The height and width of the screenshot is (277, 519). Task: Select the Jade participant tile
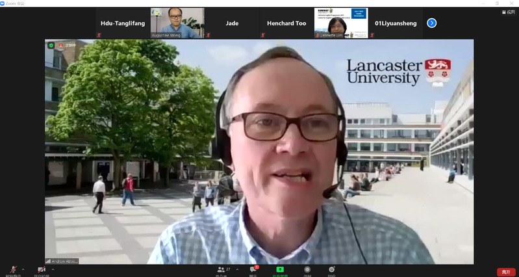232,23
